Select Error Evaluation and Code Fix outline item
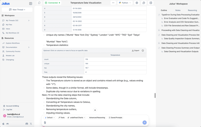 pyautogui.click(x=182, y=18)
